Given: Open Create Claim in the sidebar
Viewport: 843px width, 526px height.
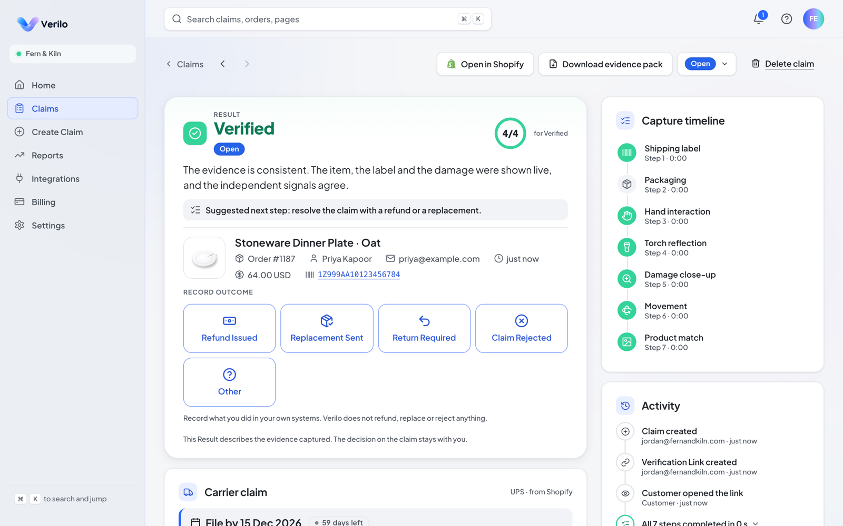Looking at the screenshot, I should tap(73, 132).
